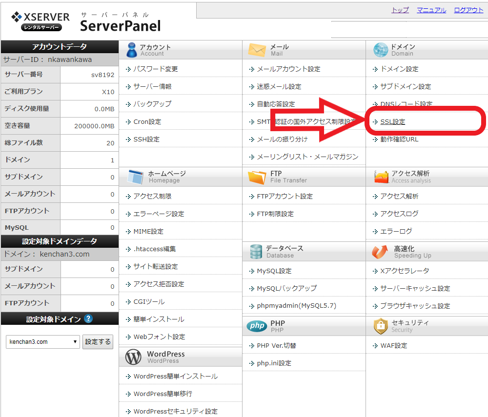Click the blue question mark help icon
Image resolution: width=488 pixels, height=417 pixels.
[88, 319]
